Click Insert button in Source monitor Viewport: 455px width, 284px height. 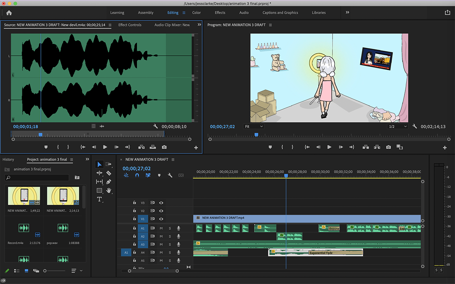[x=141, y=147]
